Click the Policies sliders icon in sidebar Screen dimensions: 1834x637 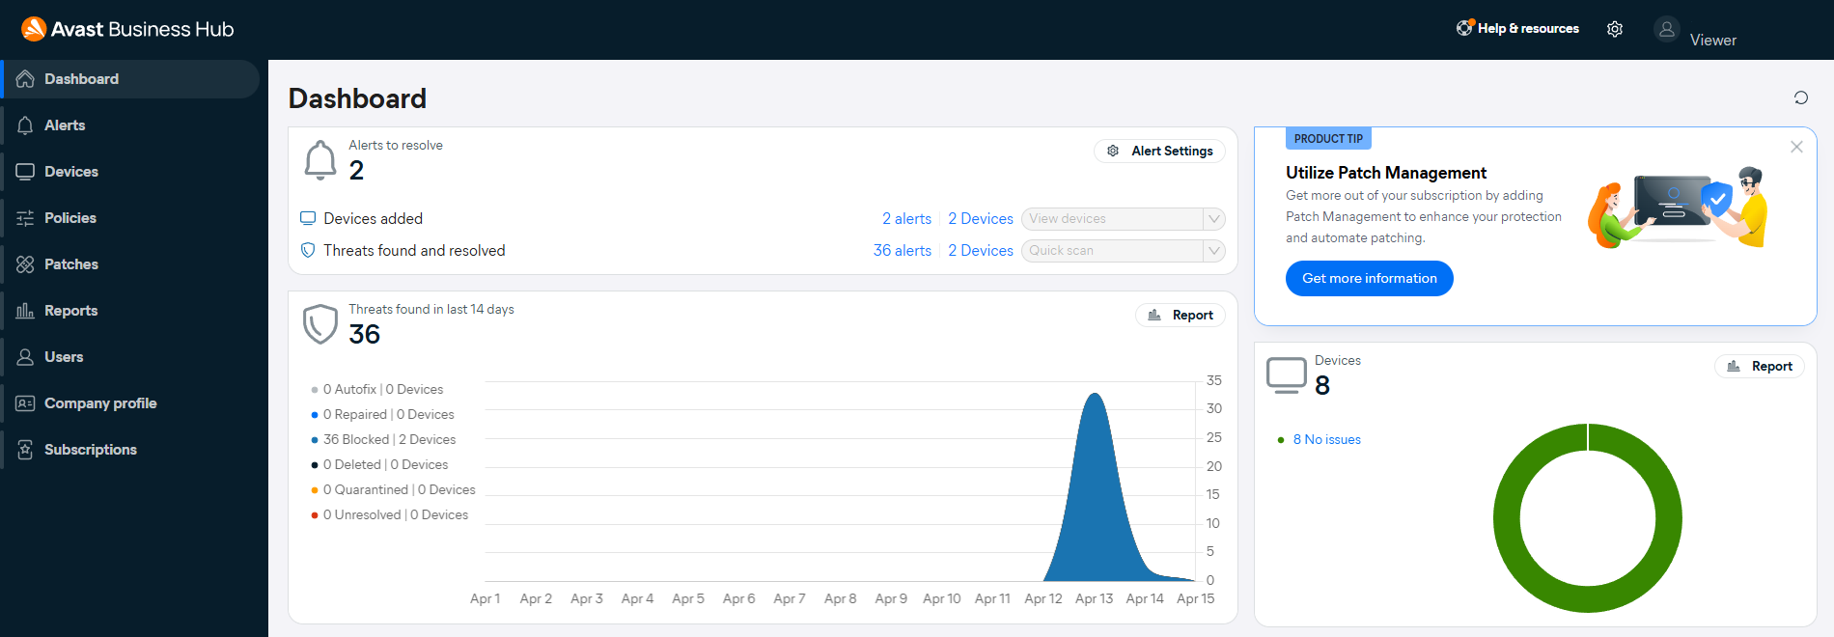coord(25,218)
